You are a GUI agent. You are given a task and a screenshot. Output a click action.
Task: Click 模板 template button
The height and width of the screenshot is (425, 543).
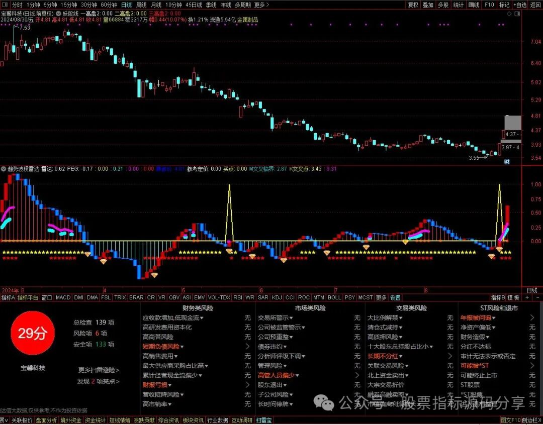[513, 297]
